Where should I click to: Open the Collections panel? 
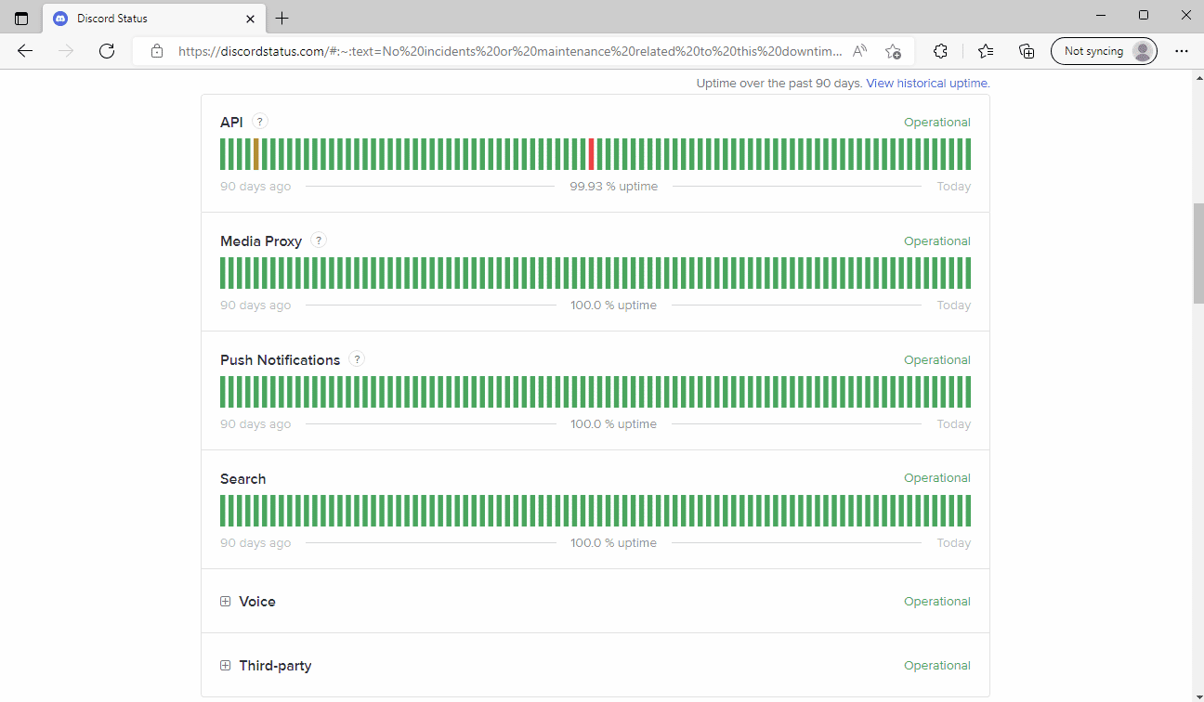[x=1027, y=51]
